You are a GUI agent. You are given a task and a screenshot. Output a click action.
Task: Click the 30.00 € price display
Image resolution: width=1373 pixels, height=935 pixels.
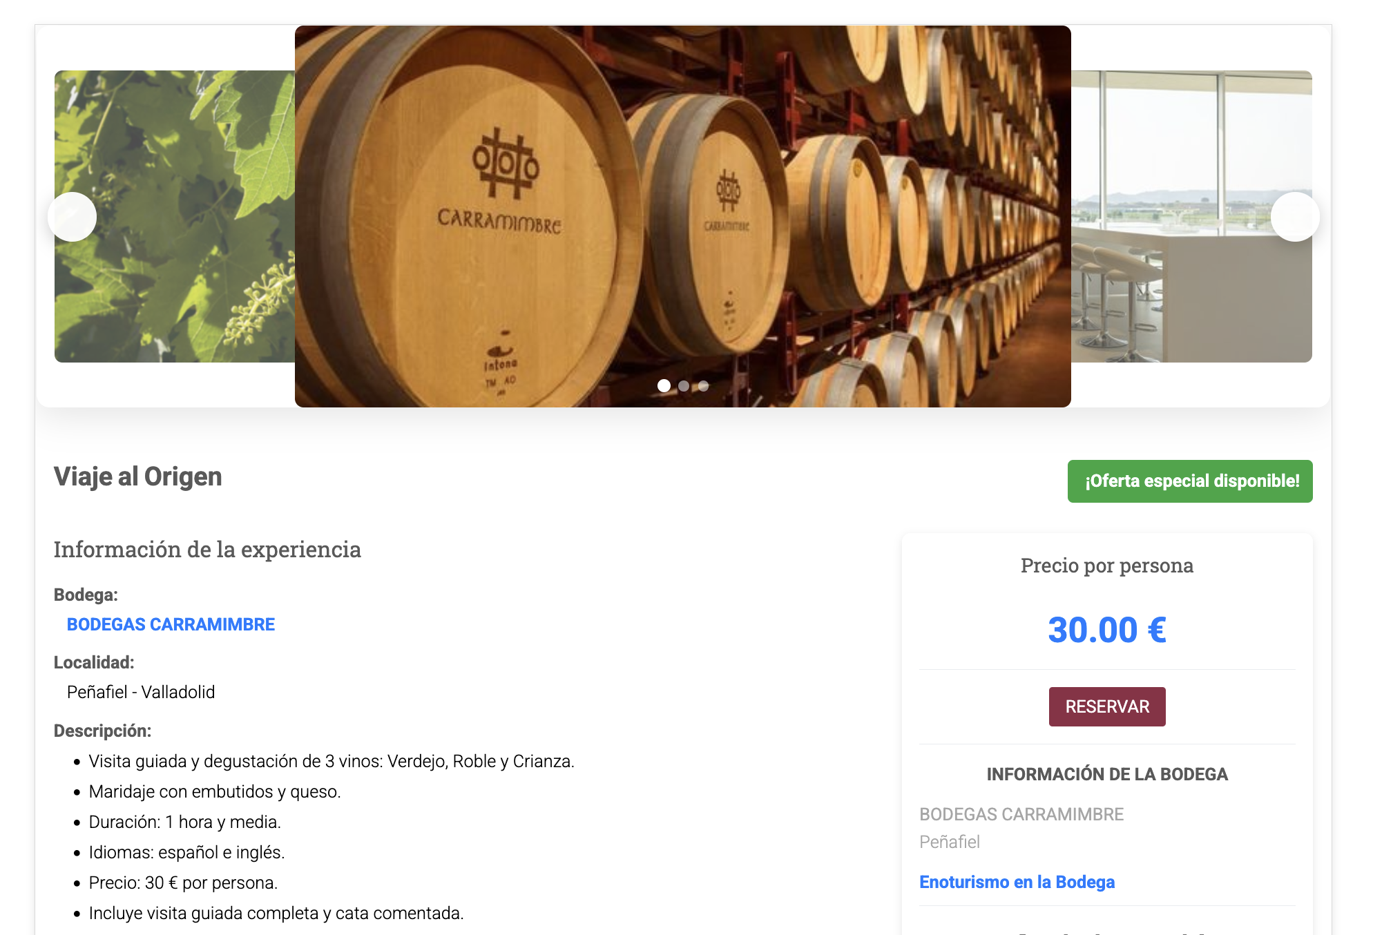[x=1106, y=629]
